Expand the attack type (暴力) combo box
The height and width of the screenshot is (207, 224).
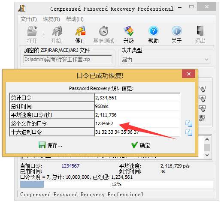pyautogui.click(x=165, y=60)
